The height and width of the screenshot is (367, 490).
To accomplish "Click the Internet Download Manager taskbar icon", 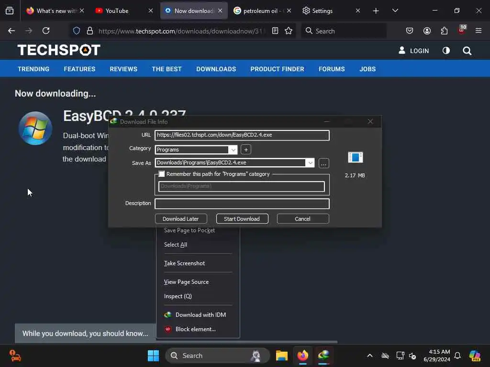I will tap(323, 356).
